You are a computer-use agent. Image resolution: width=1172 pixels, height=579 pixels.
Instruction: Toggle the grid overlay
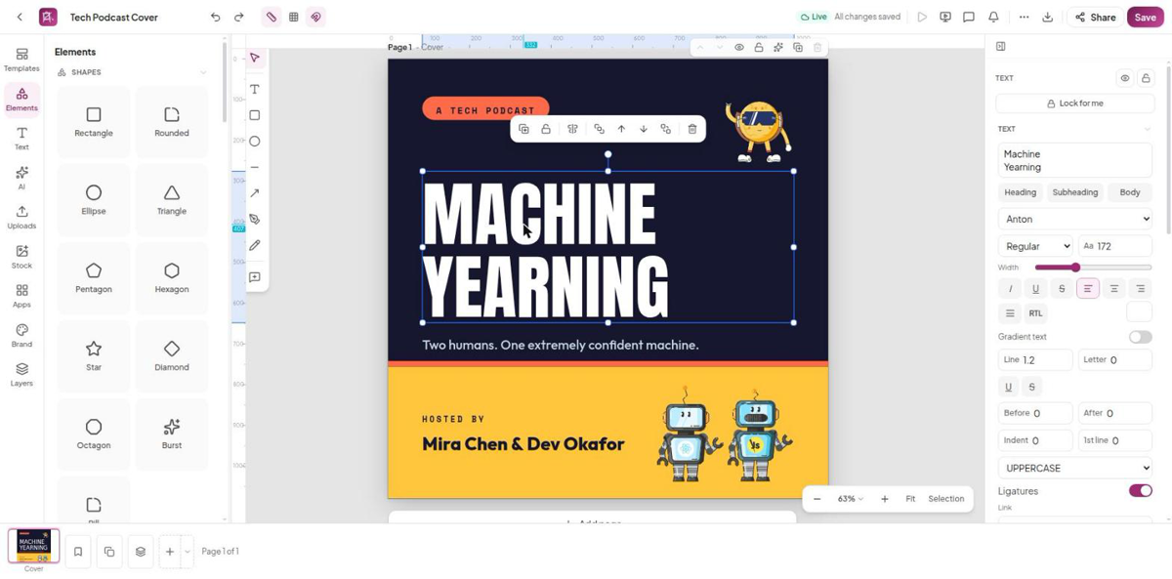[x=293, y=17]
